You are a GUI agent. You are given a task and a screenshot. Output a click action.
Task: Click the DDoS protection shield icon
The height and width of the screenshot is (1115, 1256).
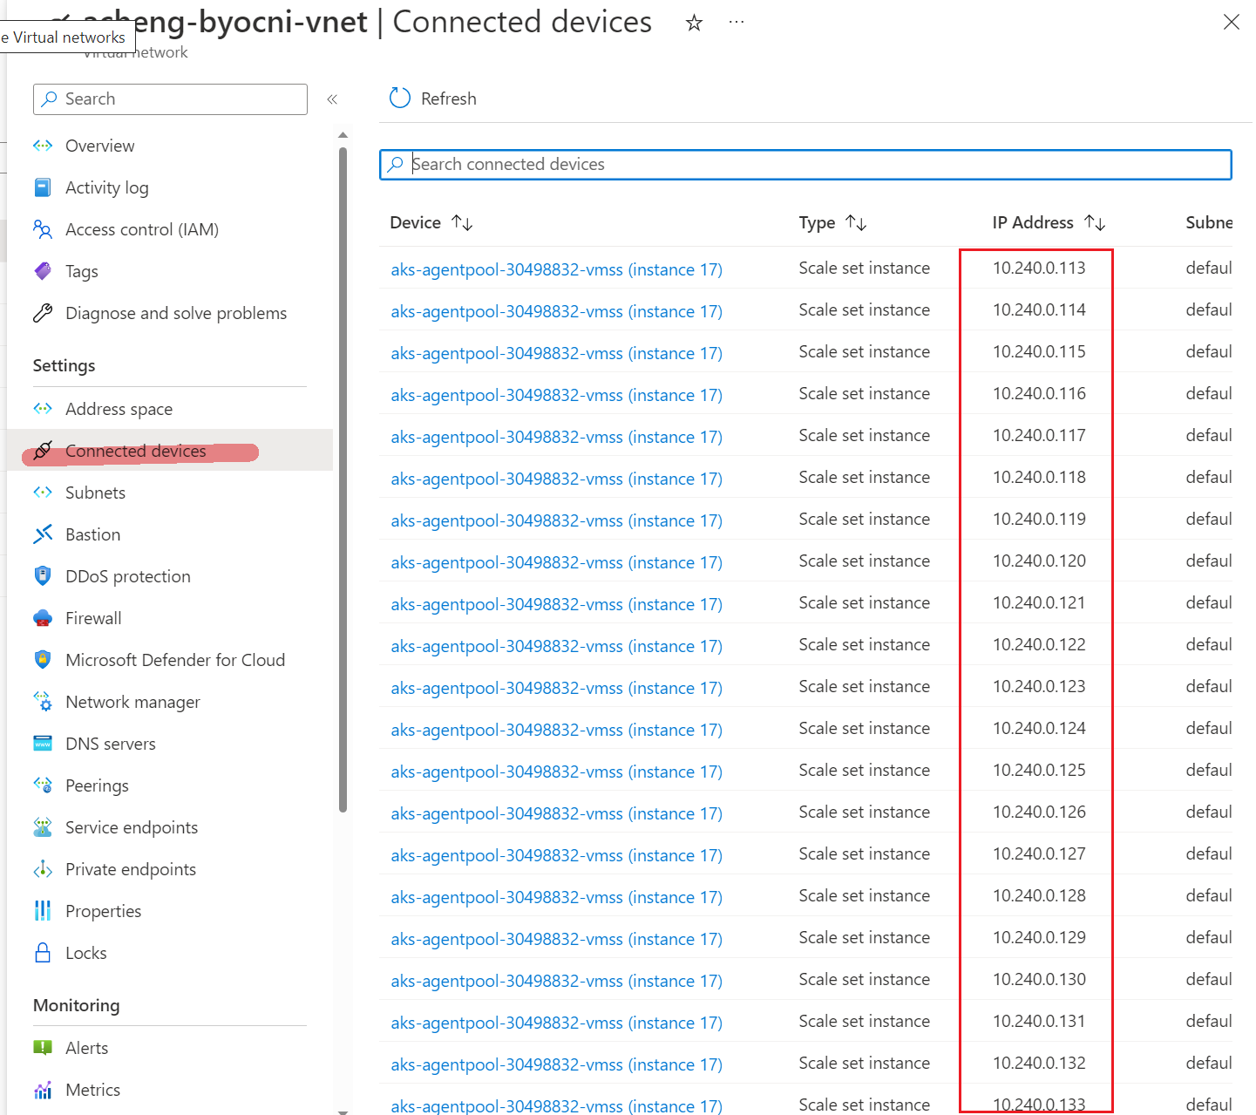pos(43,576)
